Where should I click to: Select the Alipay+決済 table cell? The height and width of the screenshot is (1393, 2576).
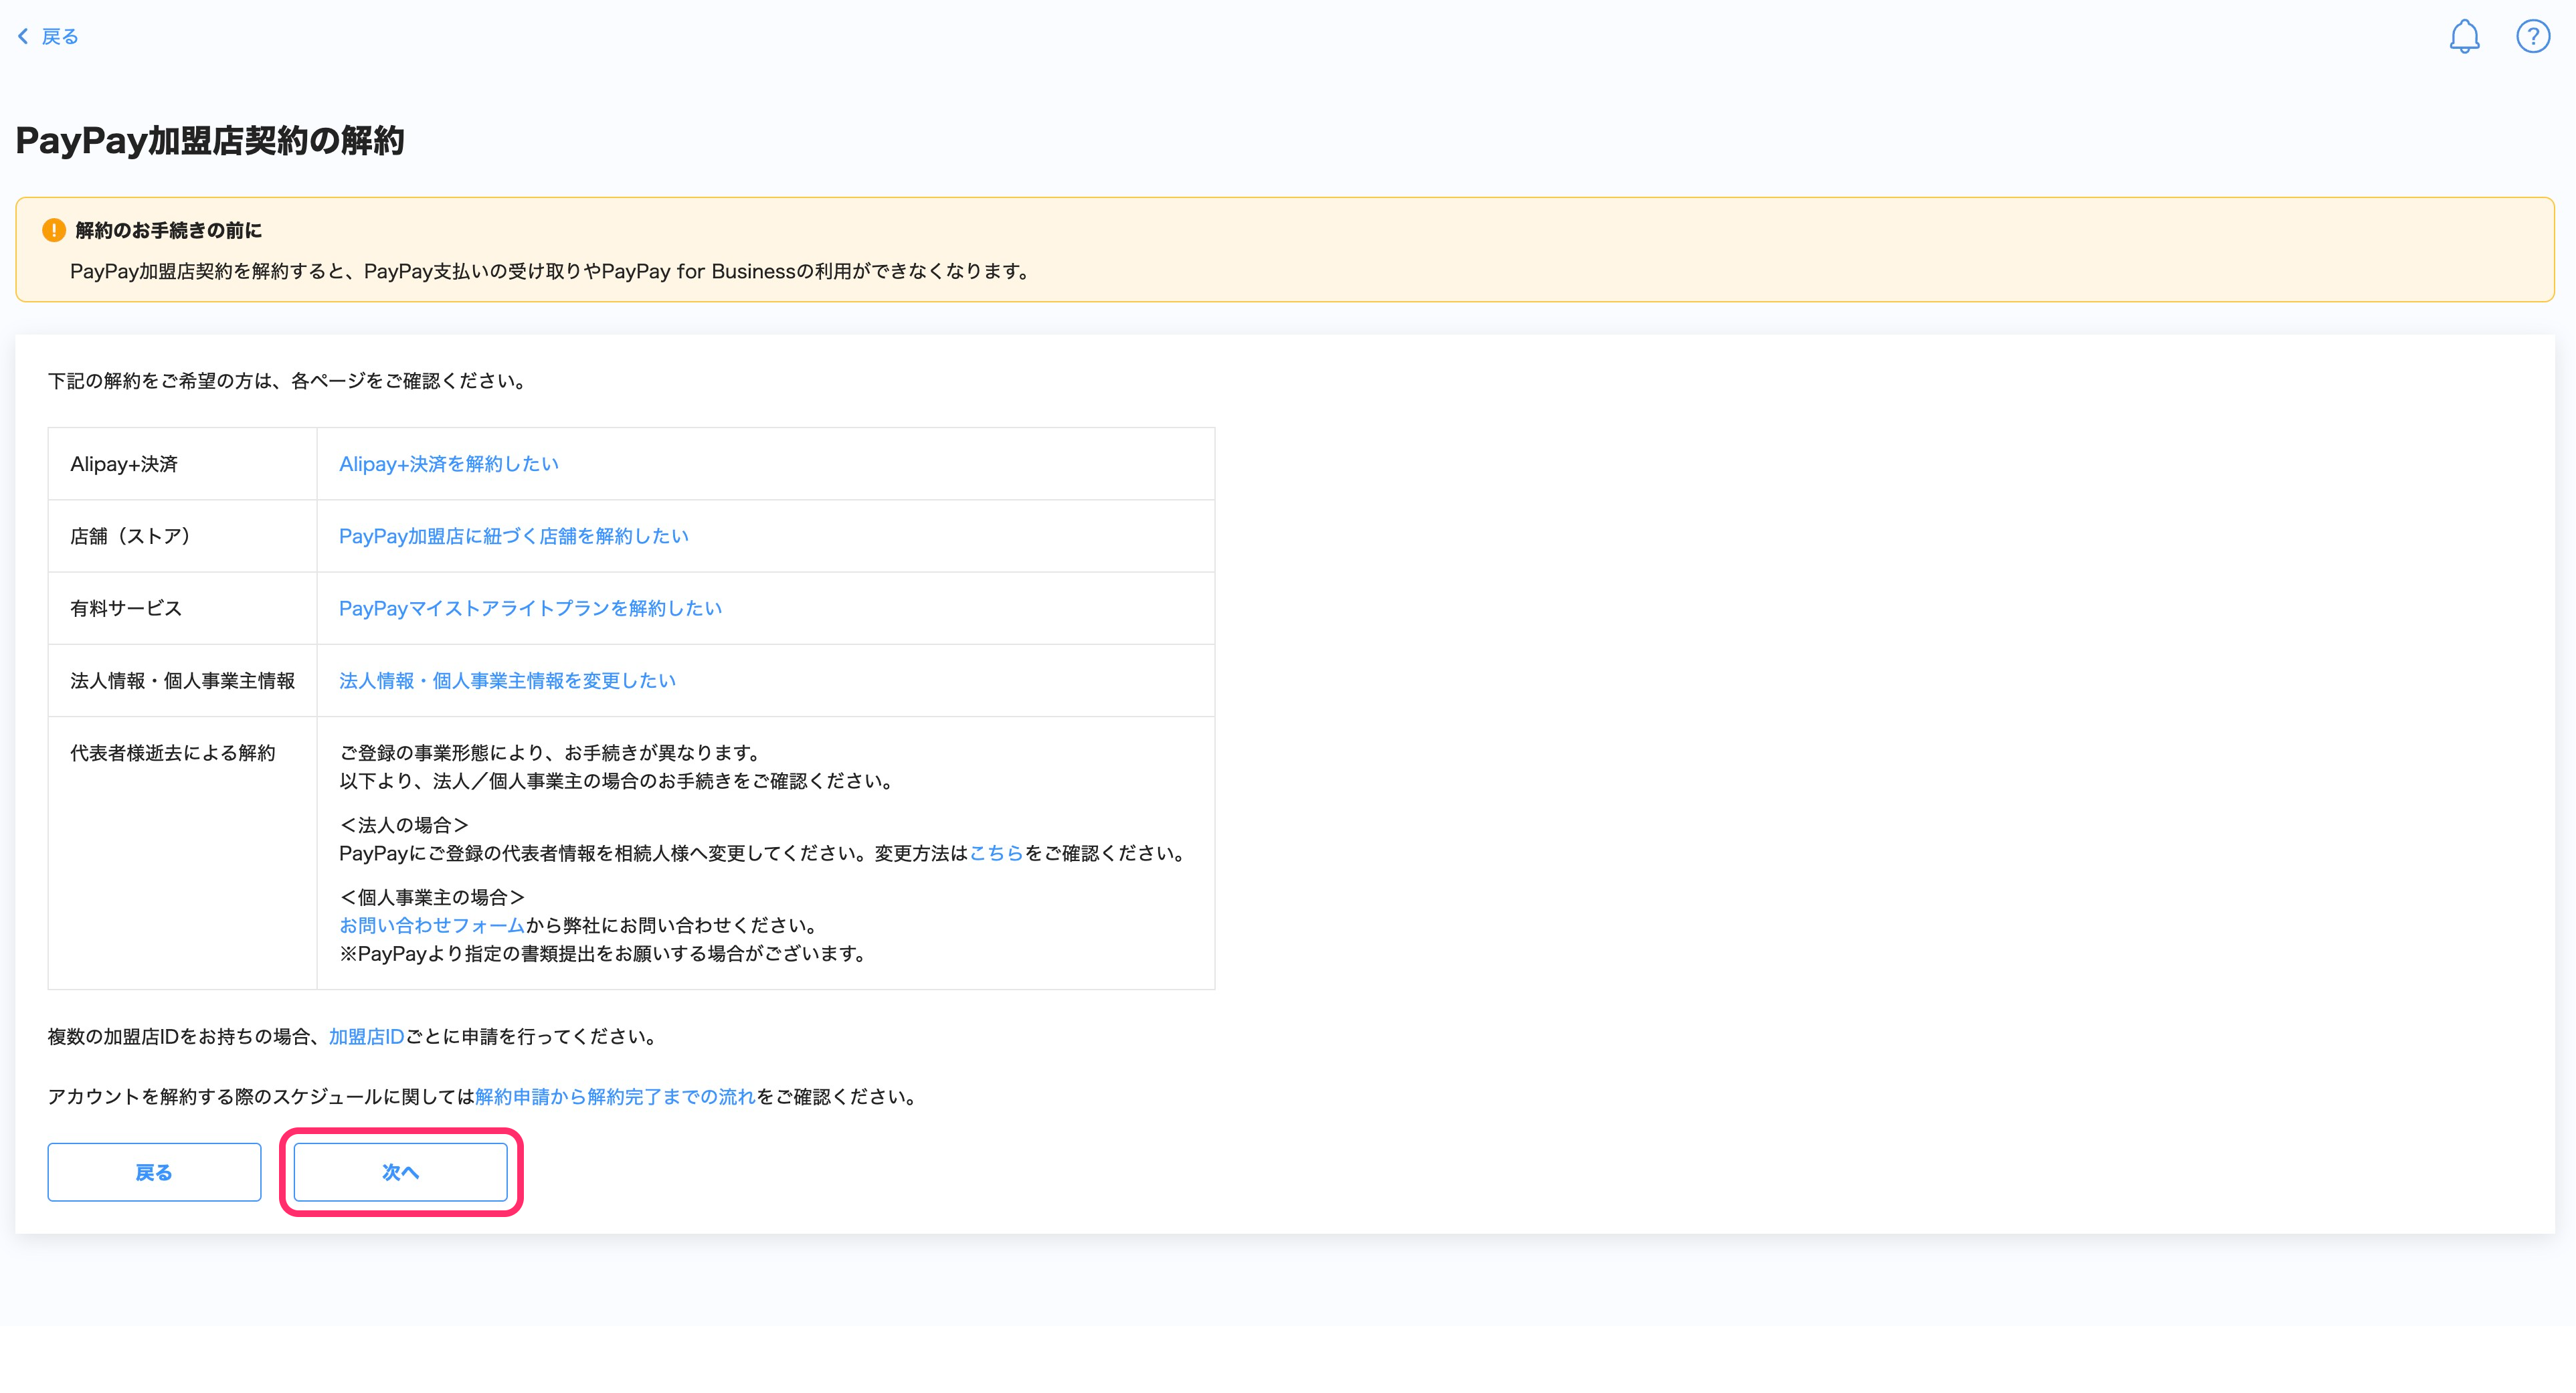182,464
